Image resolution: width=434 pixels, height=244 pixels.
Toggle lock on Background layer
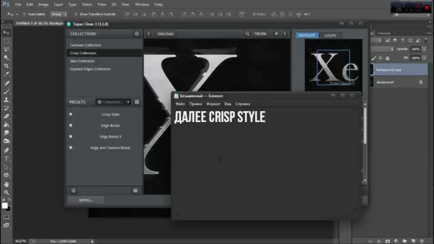421,82
